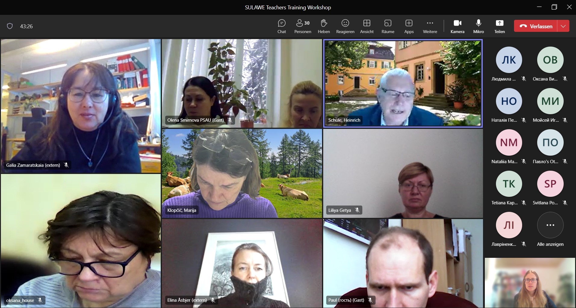Click Olena Smirnova PSAU name label
The width and height of the screenshot is (576, 308).
(x=196, y=120)
